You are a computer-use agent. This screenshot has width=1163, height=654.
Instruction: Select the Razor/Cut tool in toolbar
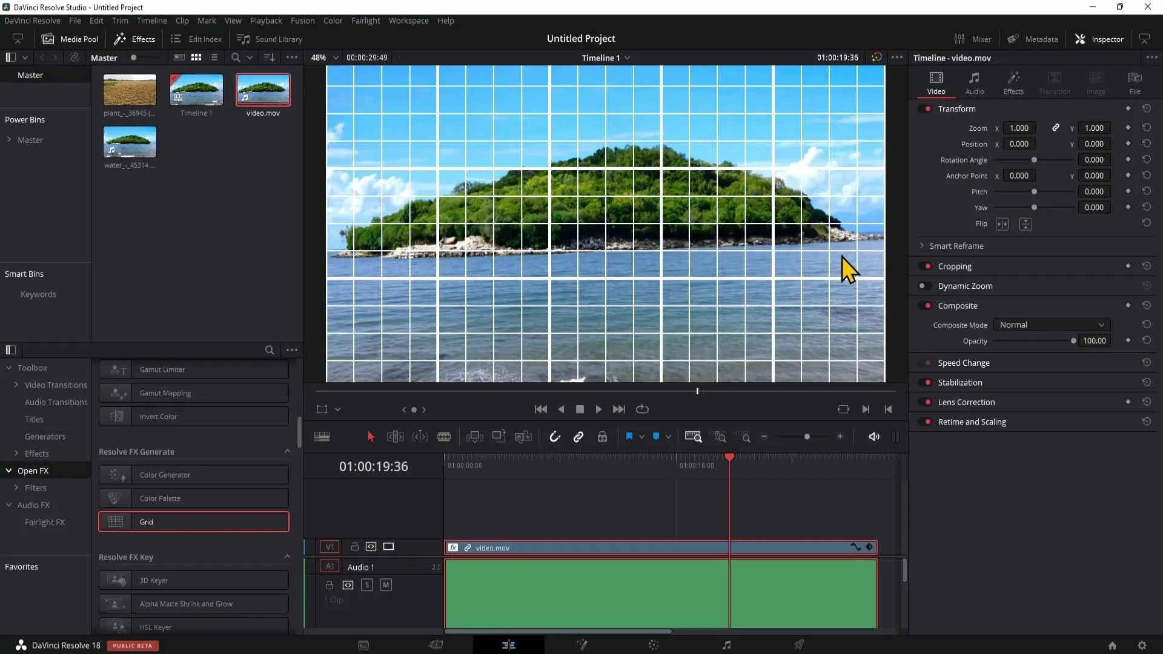click(x=445, y=437)
